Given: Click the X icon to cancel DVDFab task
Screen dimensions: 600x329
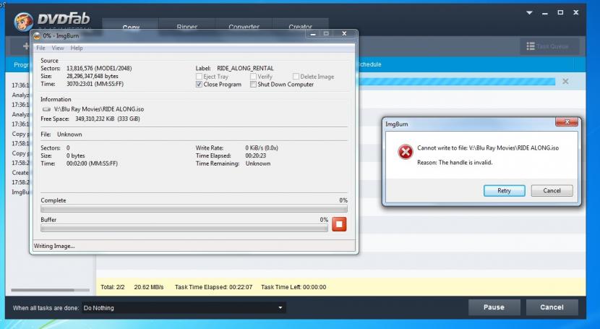Looking at the screenshot, I should (x=565, y=81).
